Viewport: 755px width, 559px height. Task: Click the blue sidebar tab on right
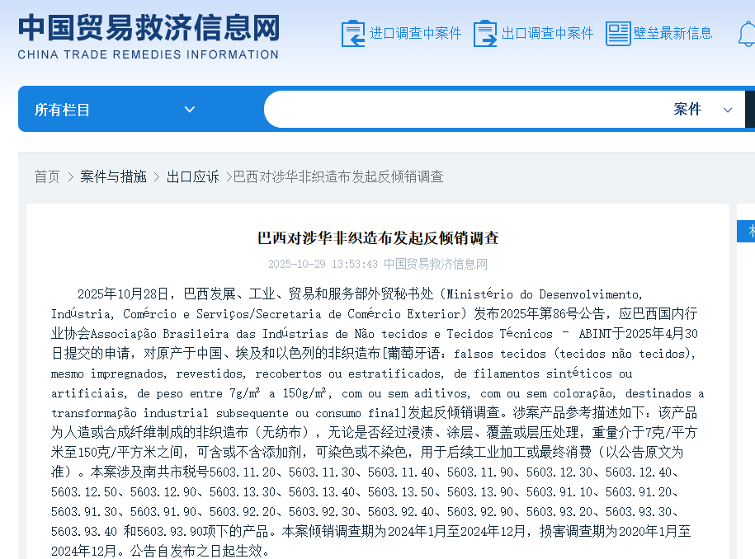[x=746, y=232]
